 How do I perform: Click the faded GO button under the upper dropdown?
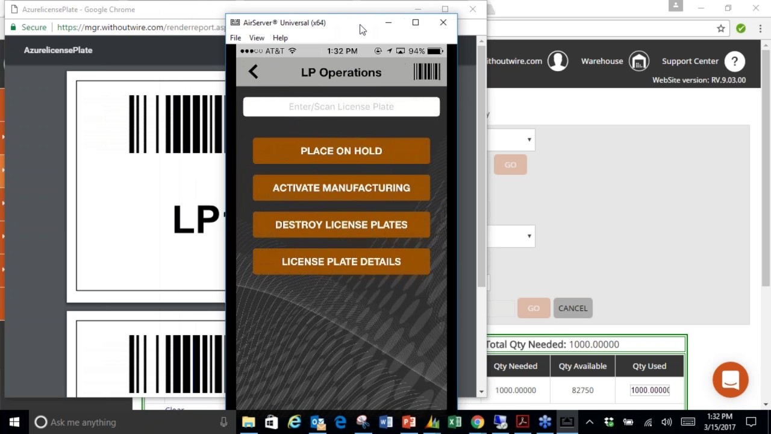click(x=510, y=165)
